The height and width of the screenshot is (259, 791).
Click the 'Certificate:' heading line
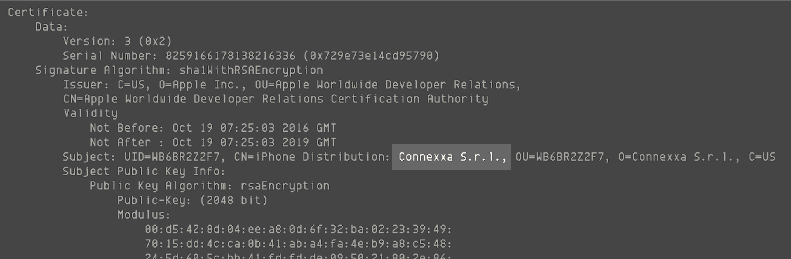tap(48, 13)
